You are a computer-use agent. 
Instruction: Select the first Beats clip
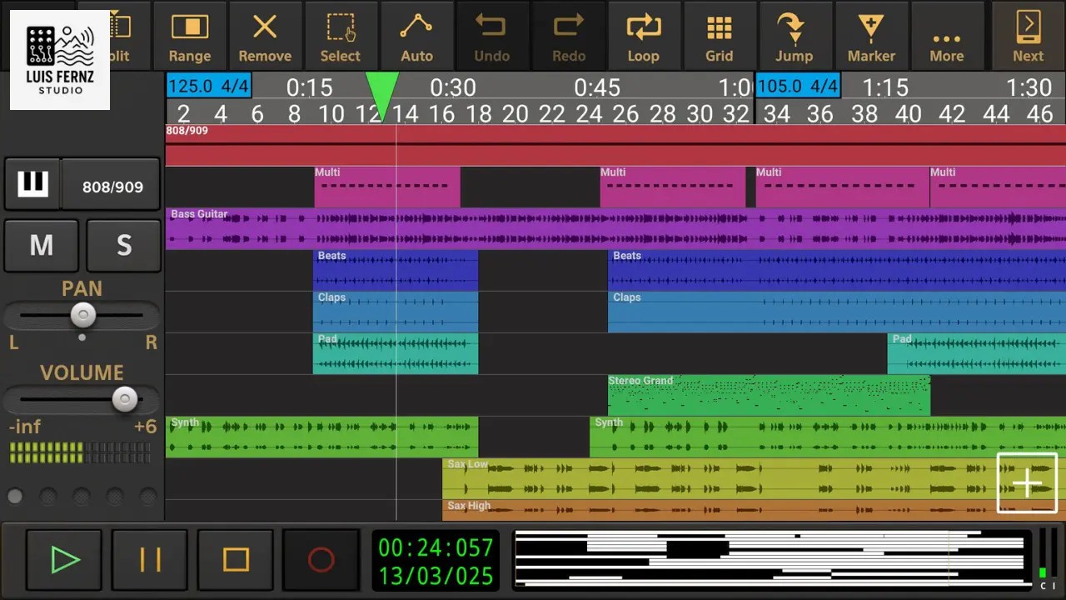coord(396,271)
